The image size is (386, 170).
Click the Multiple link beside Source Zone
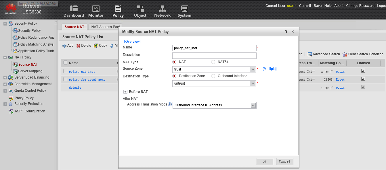click(x=270, y=69)
